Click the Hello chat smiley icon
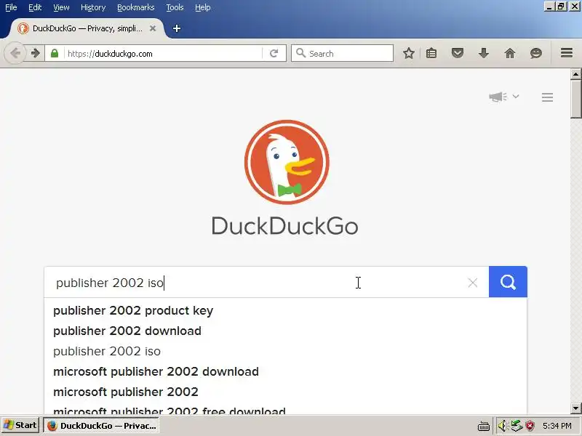The height and width of the screenshot is (436, 582). coord(536,53)
